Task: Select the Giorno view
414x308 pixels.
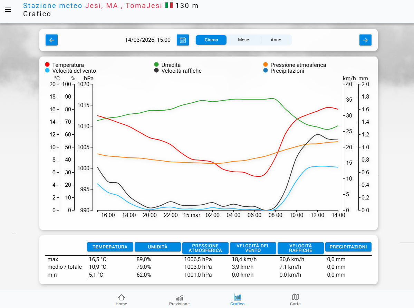Action: click(x=211, y=40)
